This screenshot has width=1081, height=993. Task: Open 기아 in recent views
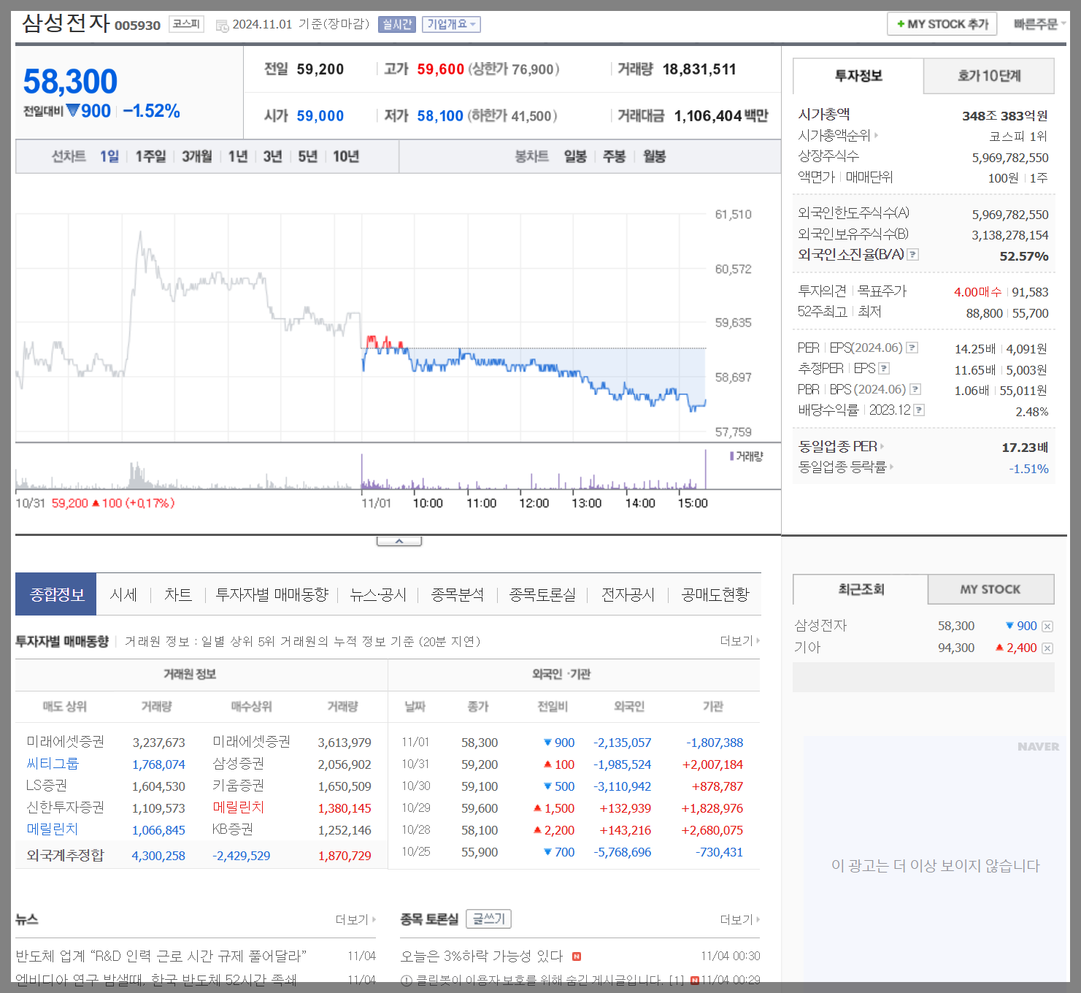pyautogui.click(x=807, y=648)
